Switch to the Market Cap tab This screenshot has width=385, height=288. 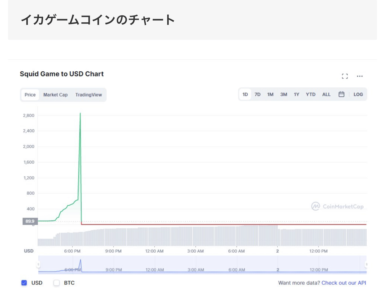pos(55,95)
